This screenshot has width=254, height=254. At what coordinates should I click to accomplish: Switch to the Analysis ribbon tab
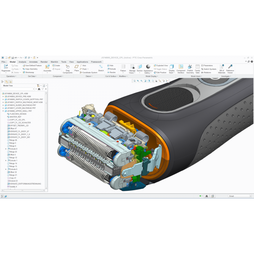[23, 62]
